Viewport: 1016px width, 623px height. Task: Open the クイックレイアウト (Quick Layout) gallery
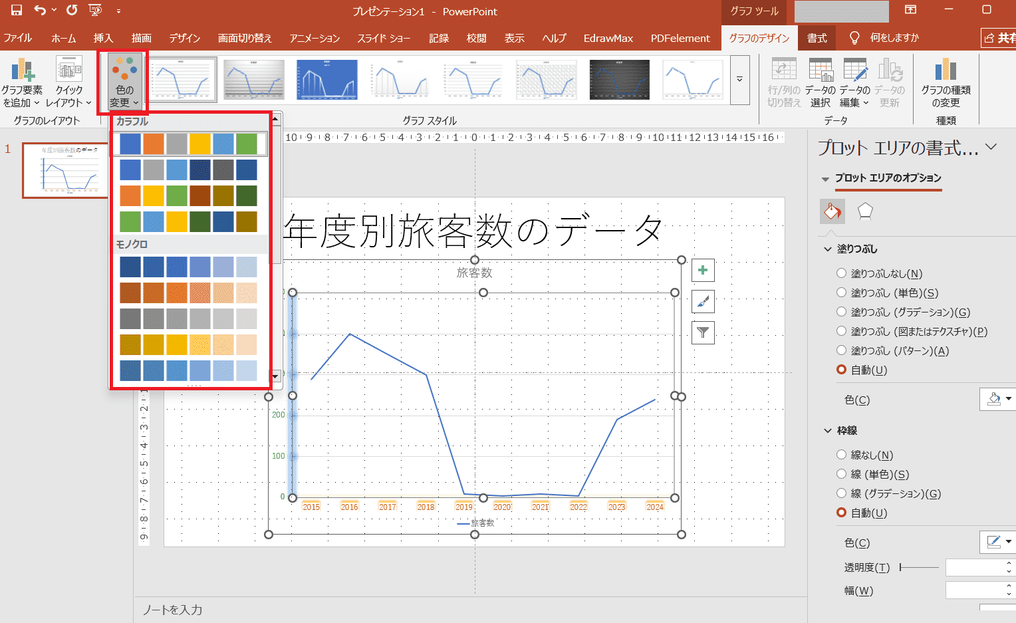(68, 81)
